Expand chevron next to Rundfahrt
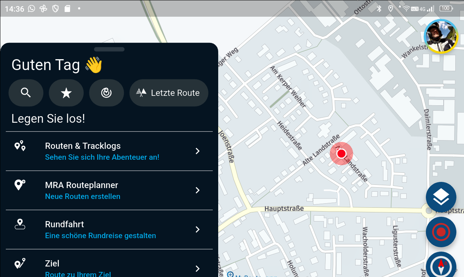The image size is (464, 277). (x=198, y=229)
